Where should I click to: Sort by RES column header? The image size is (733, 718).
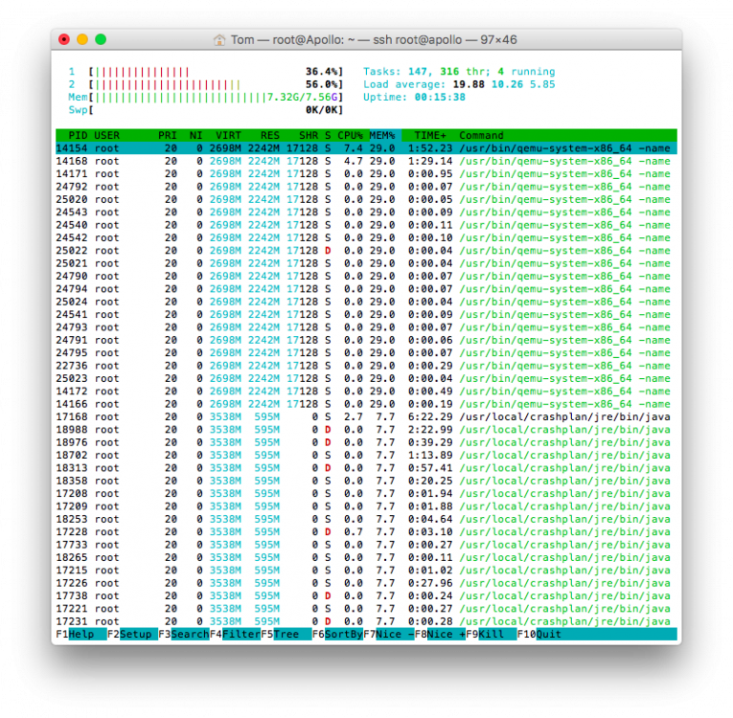tap(270, 136)
